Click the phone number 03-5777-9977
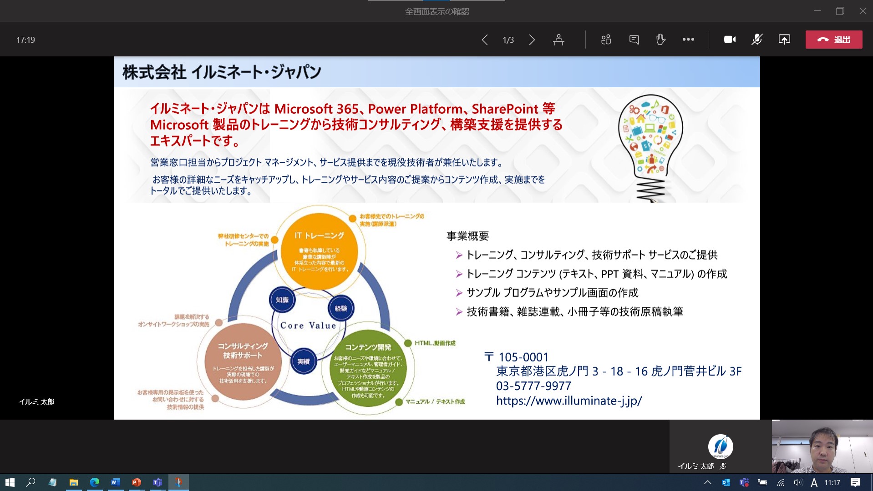 pos(533,386)
